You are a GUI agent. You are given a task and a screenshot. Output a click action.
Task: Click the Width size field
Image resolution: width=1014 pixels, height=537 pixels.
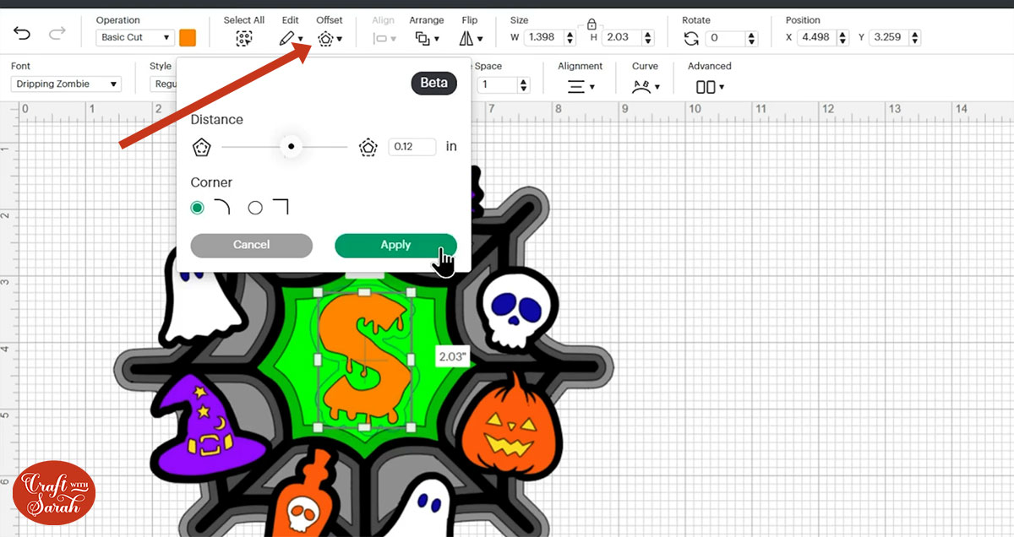click(544, 37)
